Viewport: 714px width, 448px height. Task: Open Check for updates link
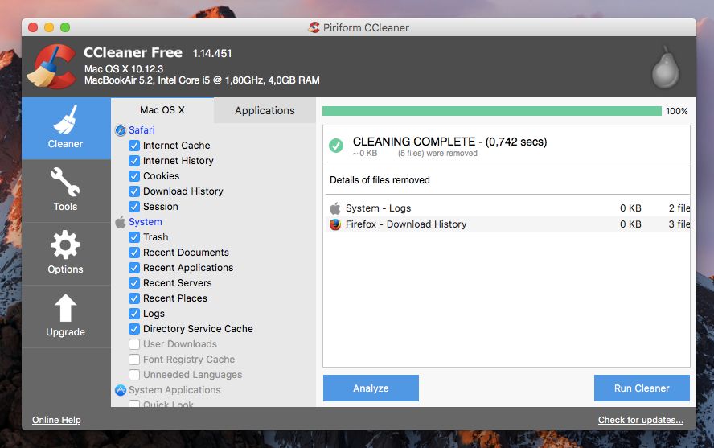point(641,420)
